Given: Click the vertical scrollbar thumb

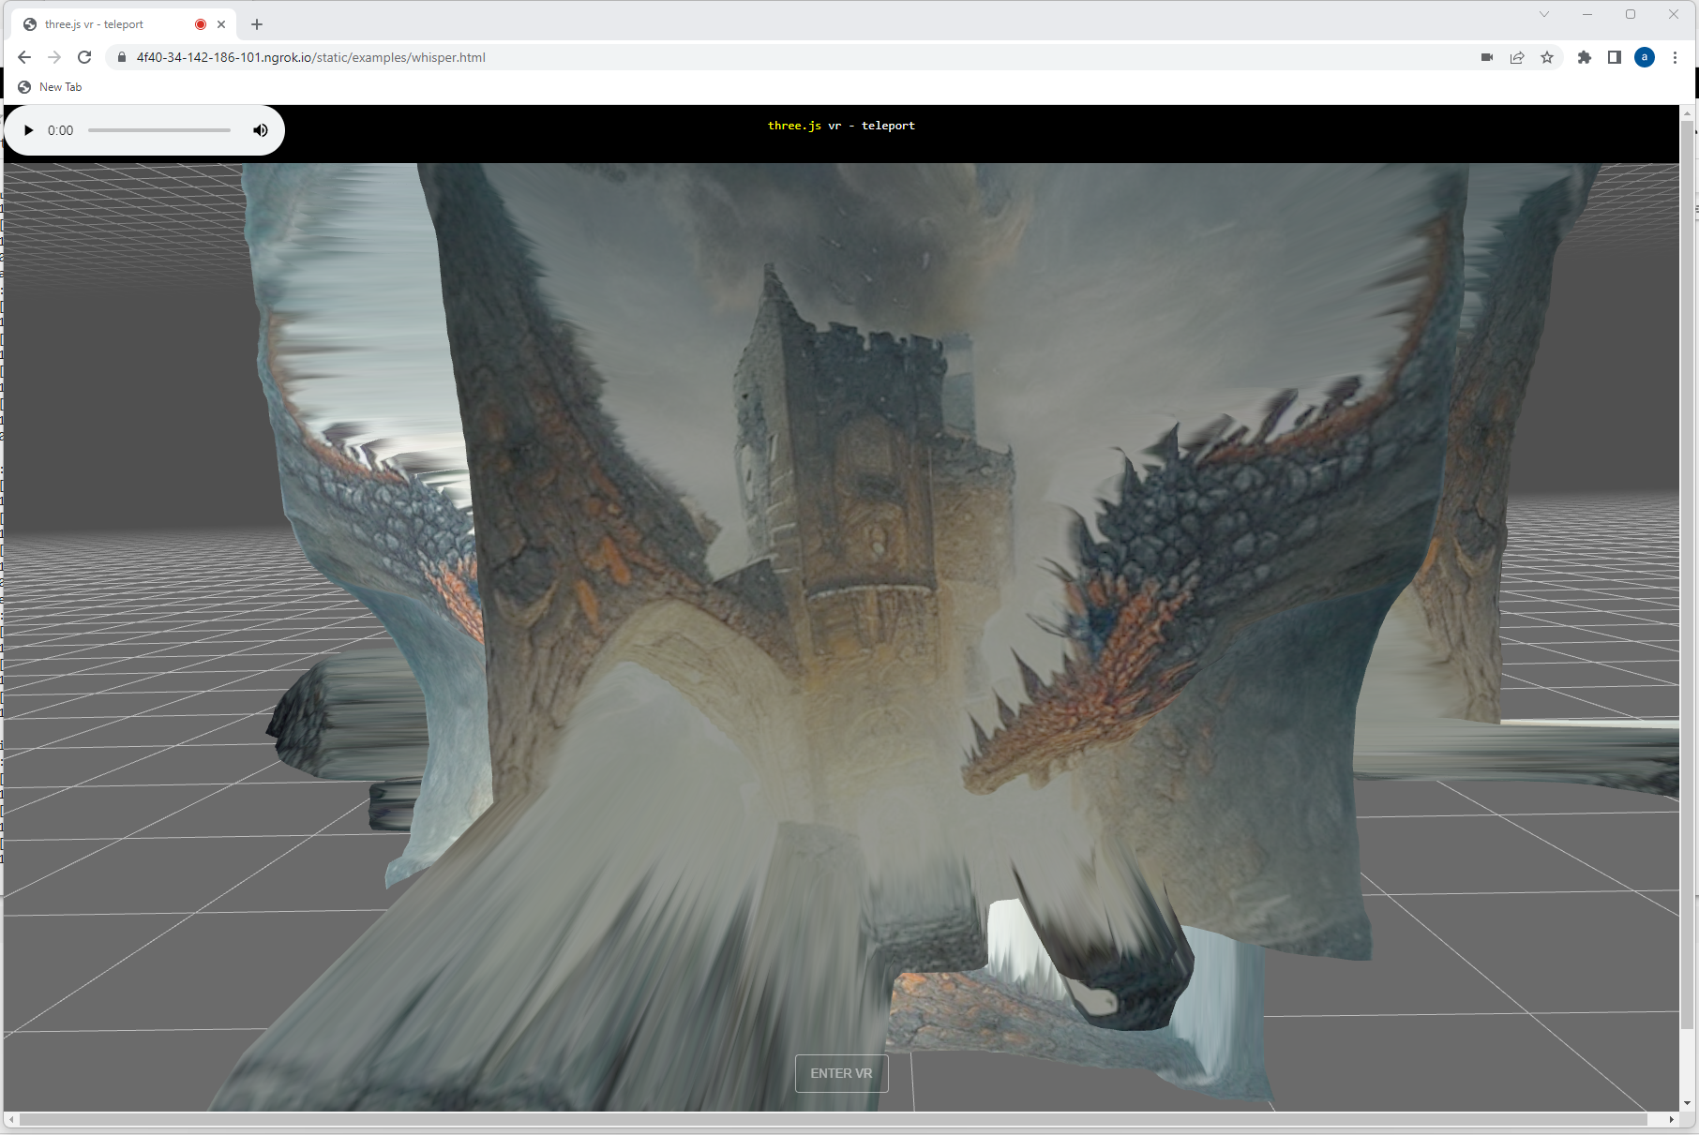Looking at the screenshot, I should click(1688, 575).
